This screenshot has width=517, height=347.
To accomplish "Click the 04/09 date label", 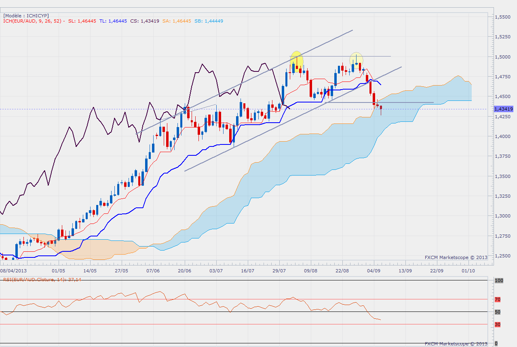I will coord(374,271).
